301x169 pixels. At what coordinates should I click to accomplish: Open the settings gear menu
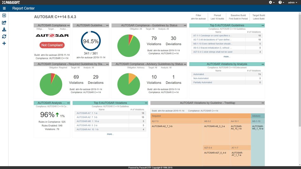point(272,3)
